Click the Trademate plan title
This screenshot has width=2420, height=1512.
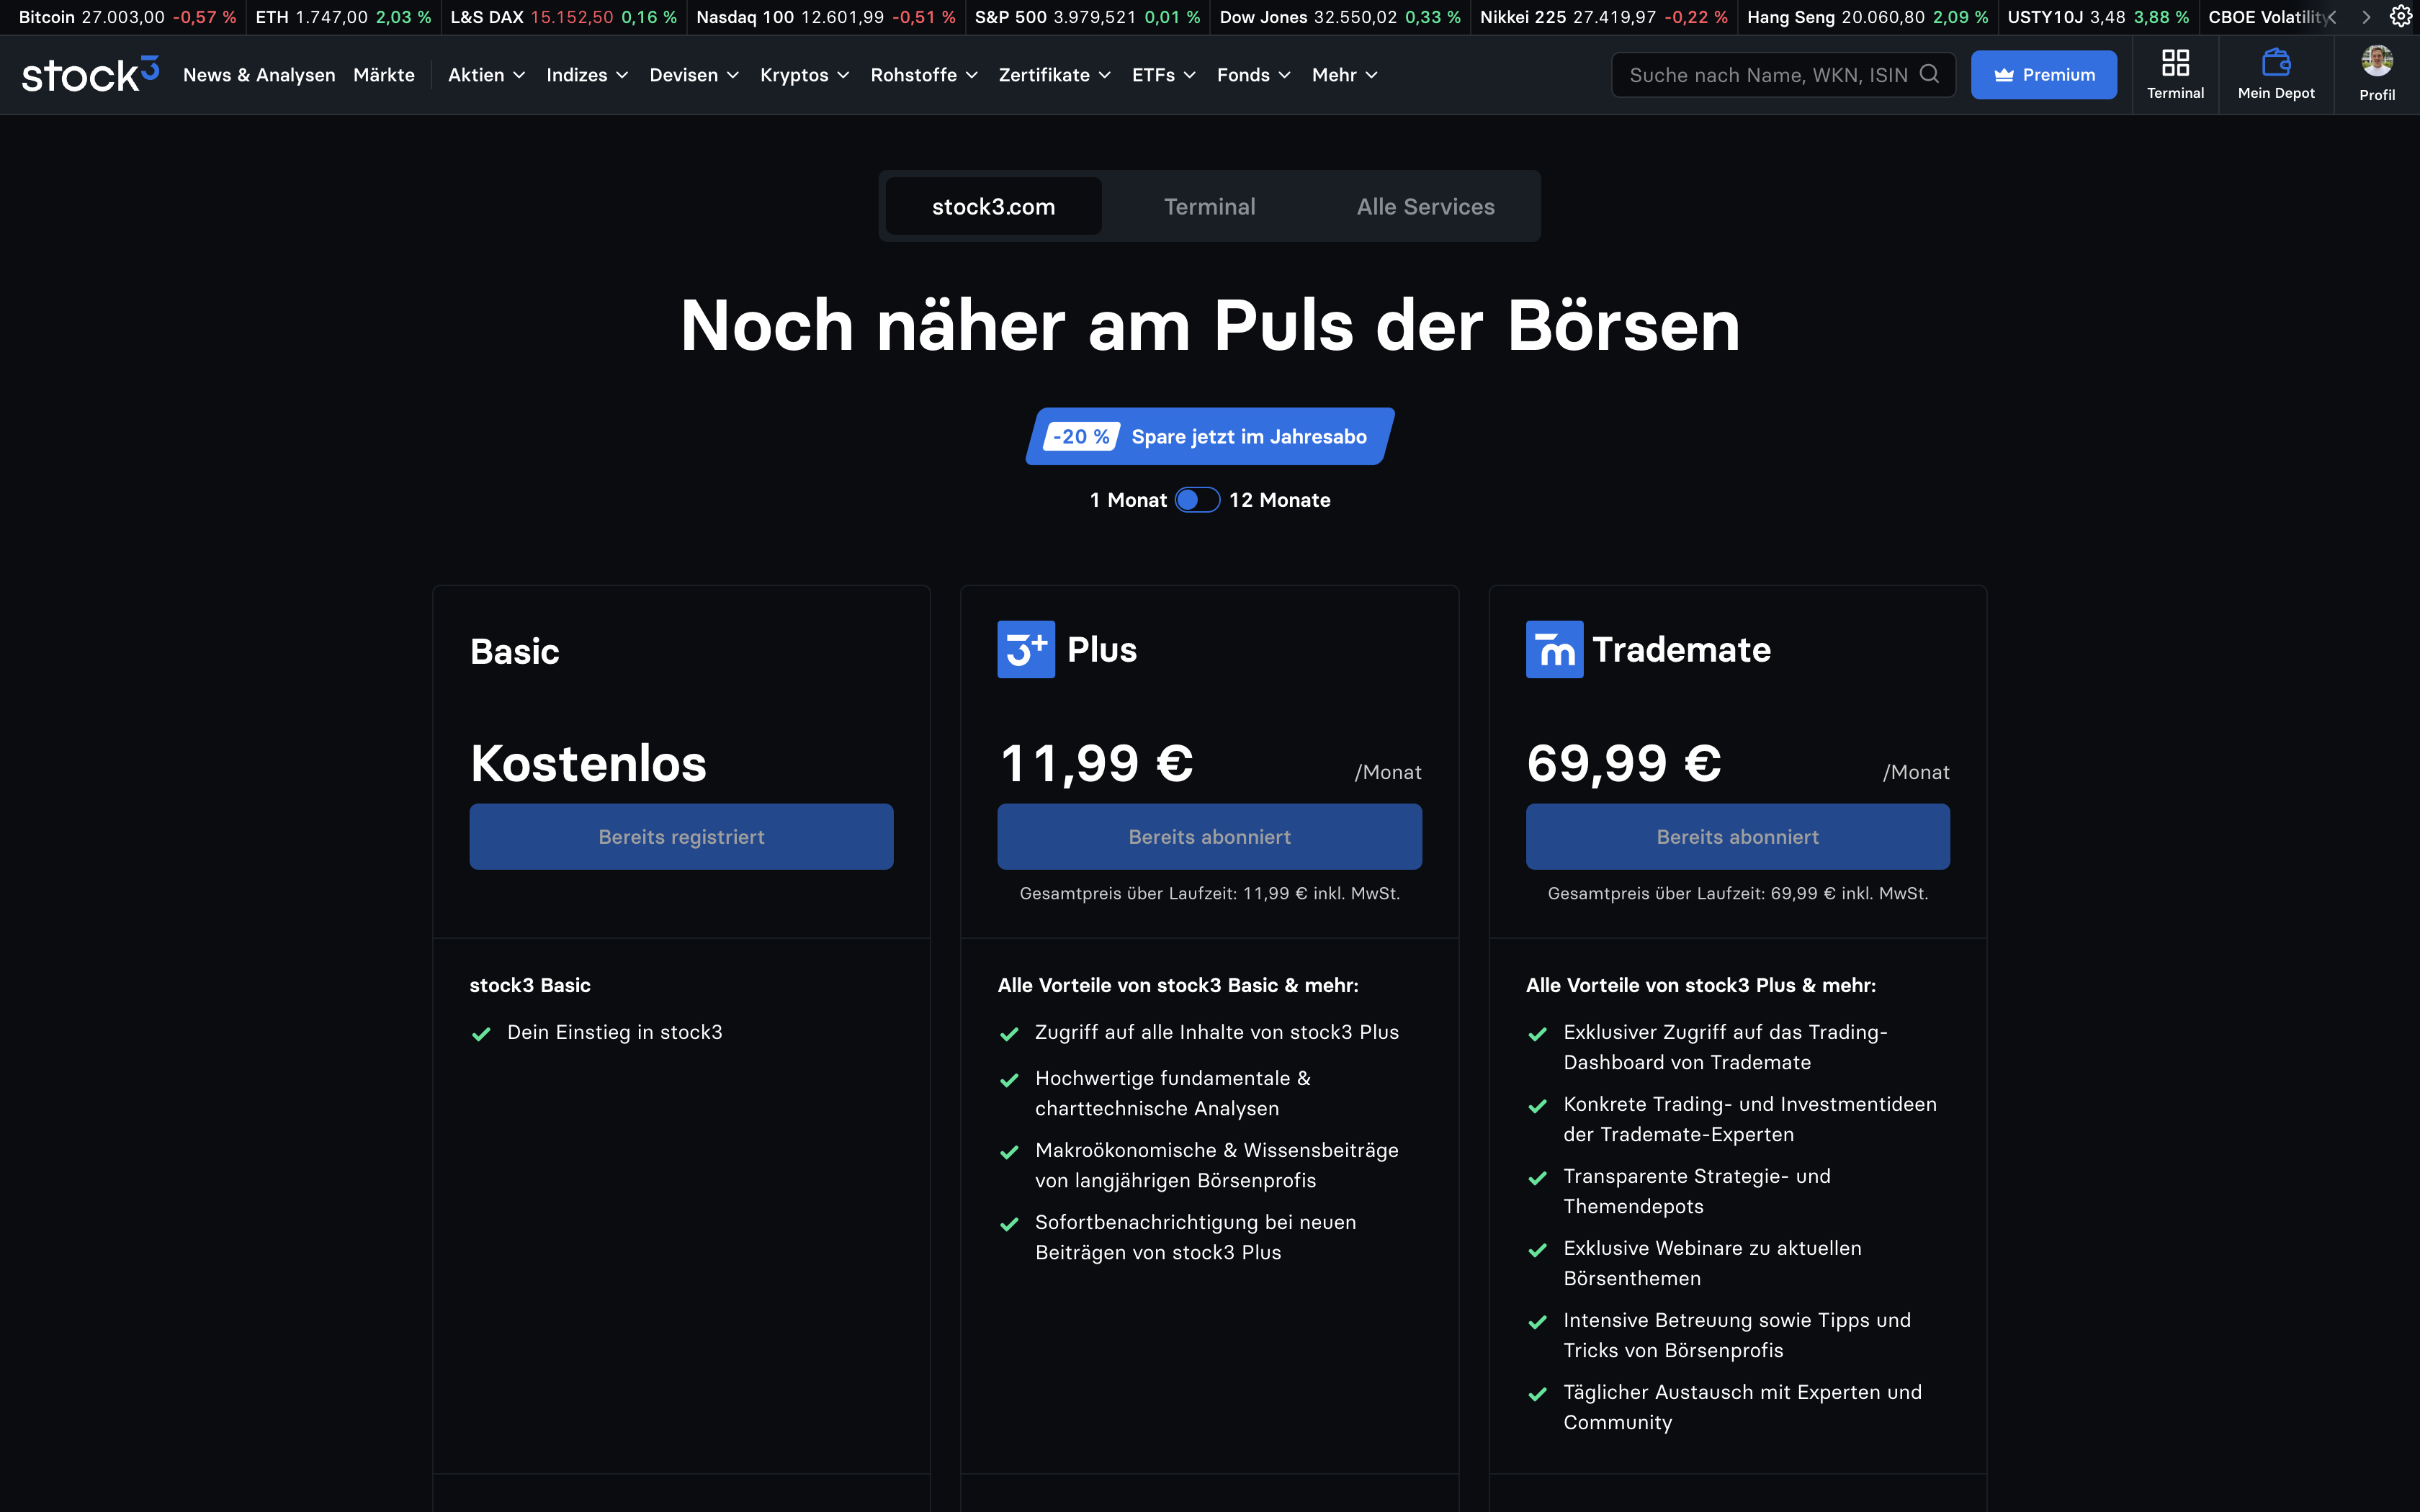coord(1681,649)
